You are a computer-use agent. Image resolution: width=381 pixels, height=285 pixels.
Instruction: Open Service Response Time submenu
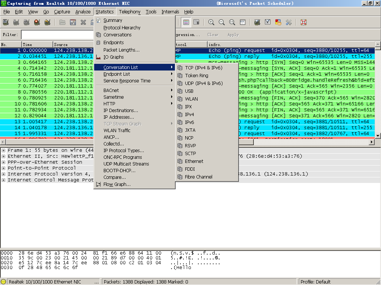coord(134,81)
